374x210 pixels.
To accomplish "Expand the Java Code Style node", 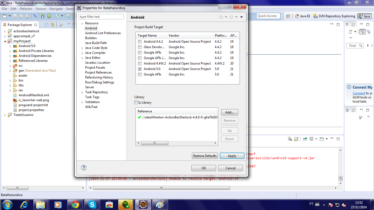I will (x=82, y=48).
